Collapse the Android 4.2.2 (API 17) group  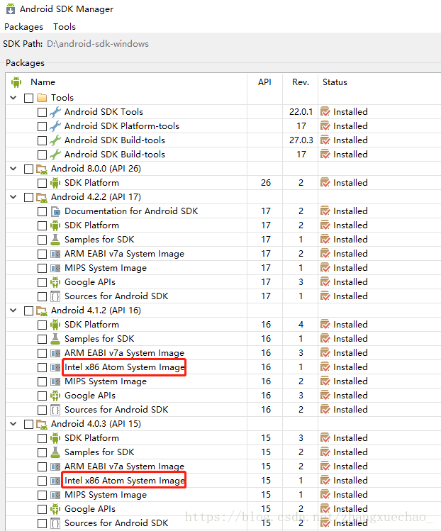[13, 197]
